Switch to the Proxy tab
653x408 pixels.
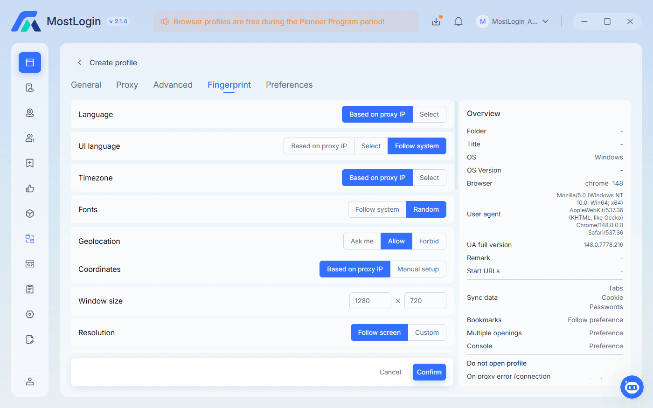(x=127, y=85)
